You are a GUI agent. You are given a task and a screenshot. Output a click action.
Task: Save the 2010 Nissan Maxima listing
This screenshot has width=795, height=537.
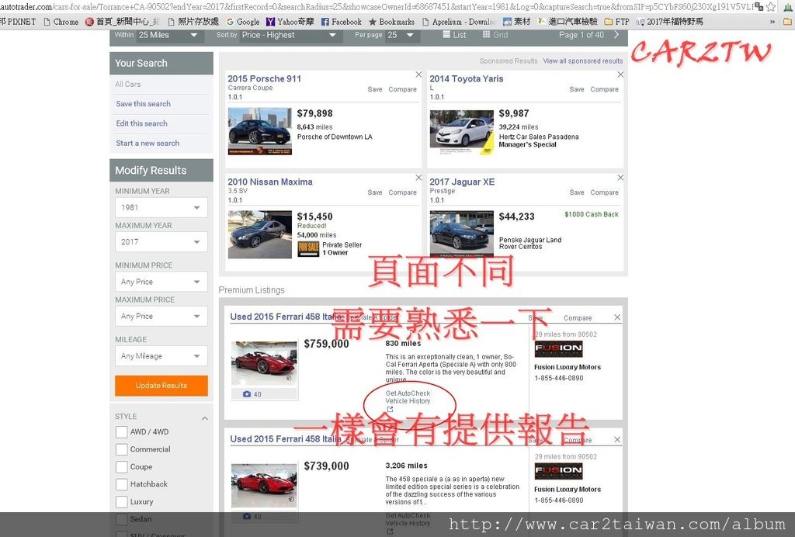coord(375,192)
